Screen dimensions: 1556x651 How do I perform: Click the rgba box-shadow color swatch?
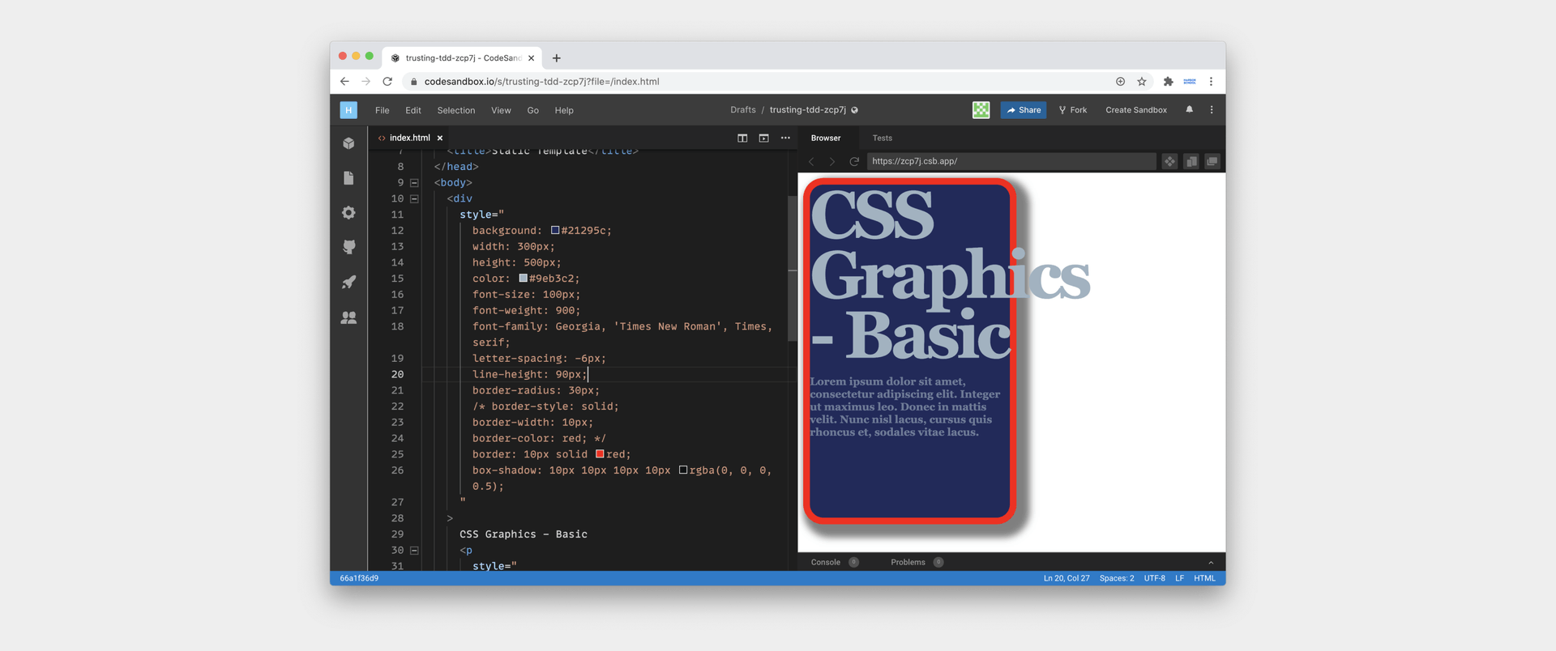[683, 470]
